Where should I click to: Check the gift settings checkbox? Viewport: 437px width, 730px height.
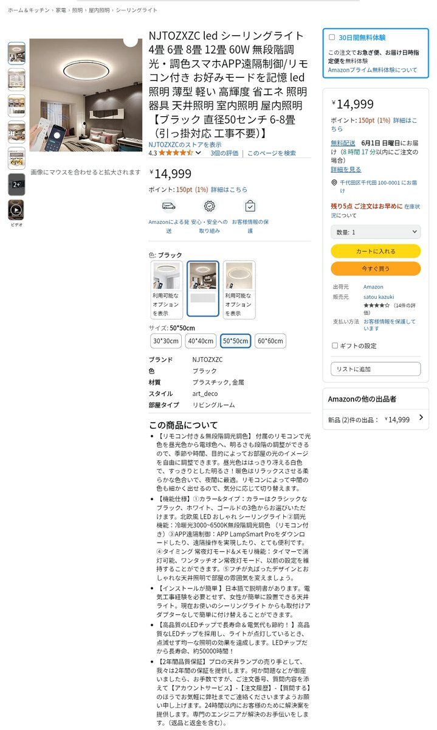pos(334,346)
